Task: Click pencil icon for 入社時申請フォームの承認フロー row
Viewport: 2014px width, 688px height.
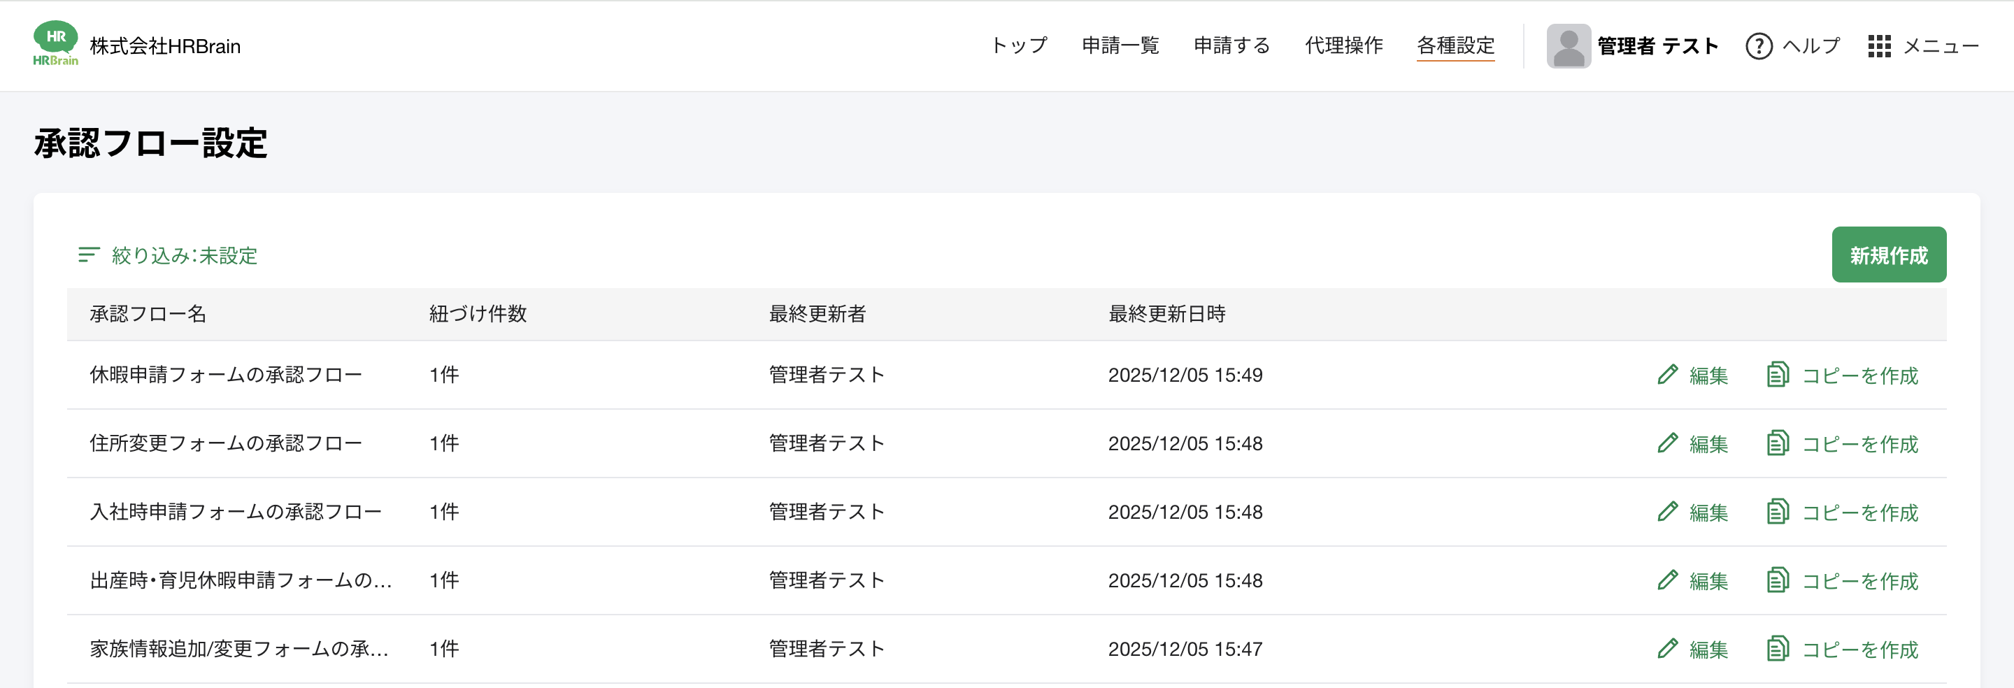Action: click(x=1667, y=511)
